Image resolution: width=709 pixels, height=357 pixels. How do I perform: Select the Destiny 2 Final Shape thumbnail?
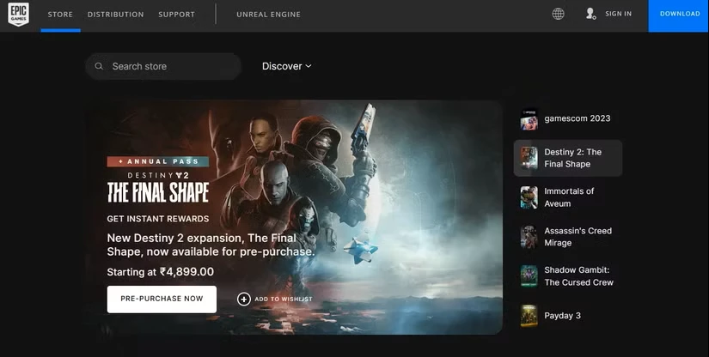529,158
